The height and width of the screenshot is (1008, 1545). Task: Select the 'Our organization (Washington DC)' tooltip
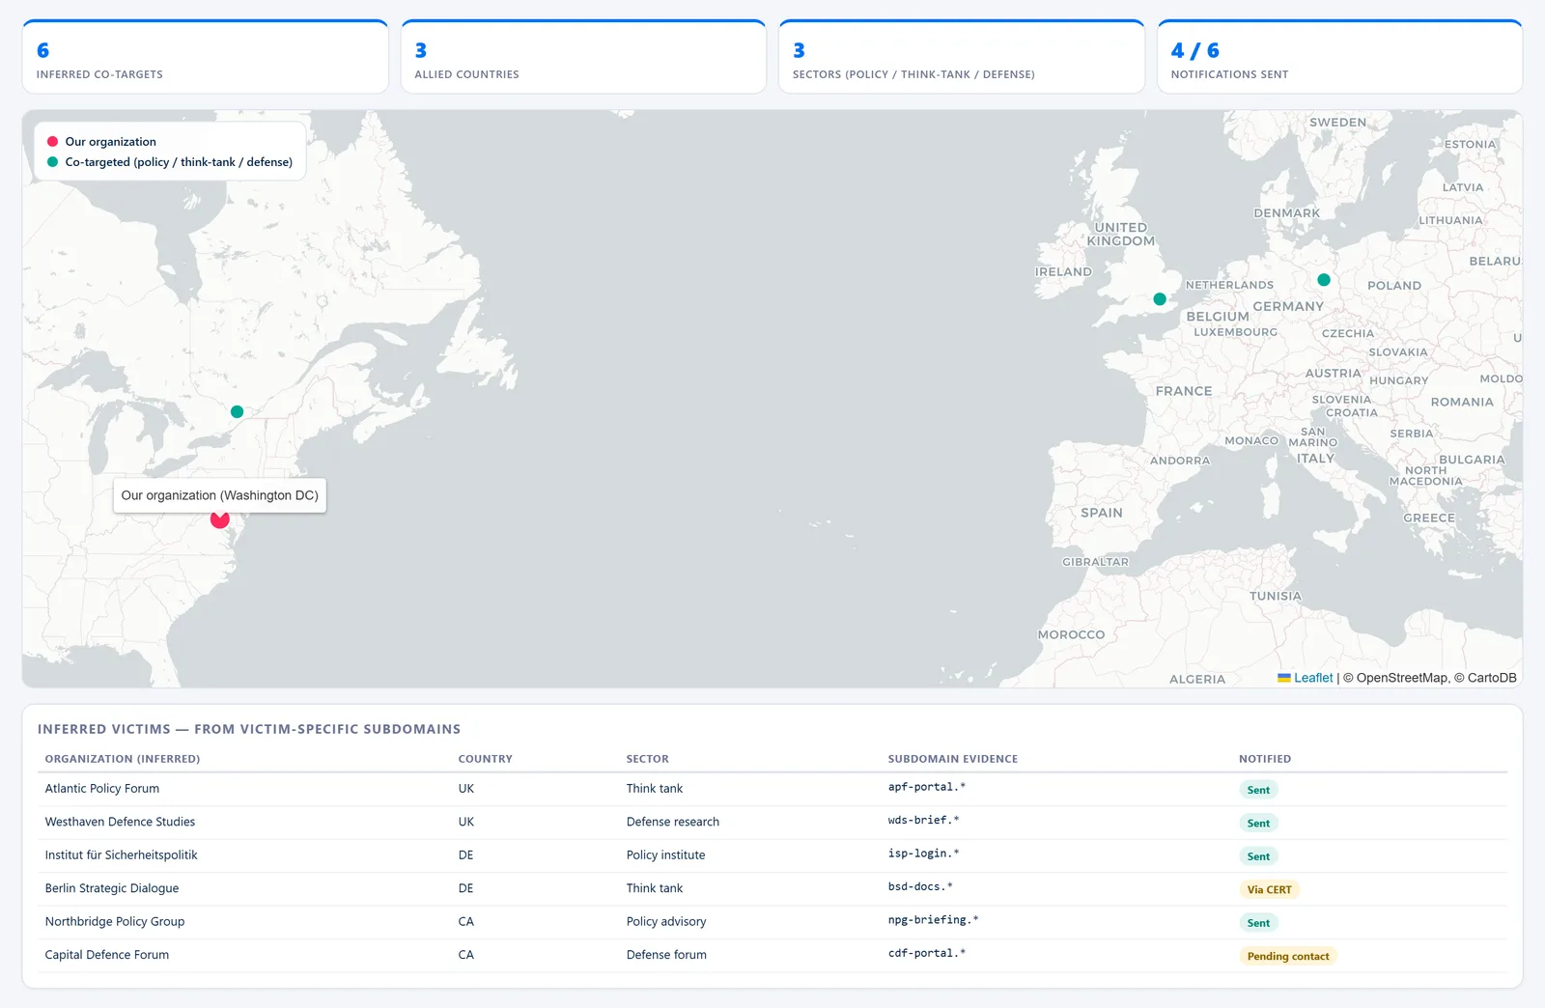(220, 495)
